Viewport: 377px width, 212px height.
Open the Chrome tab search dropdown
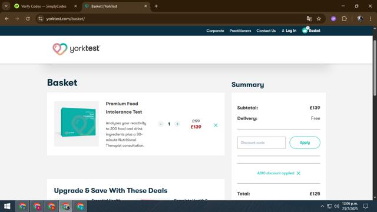click(6, 6)
